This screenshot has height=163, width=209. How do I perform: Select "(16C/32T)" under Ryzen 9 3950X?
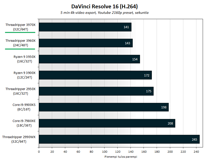click(24, 61)
